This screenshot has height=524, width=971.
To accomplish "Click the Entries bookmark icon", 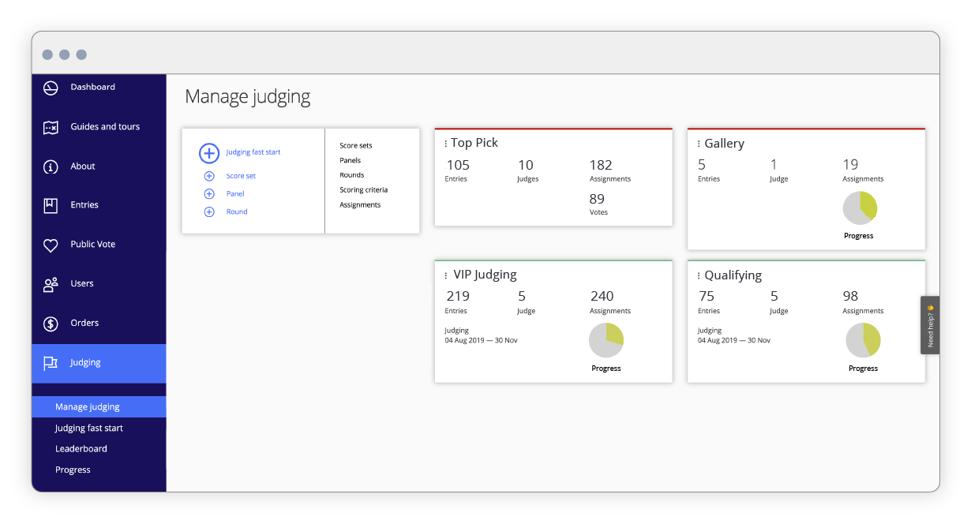I will click(51, 205).
